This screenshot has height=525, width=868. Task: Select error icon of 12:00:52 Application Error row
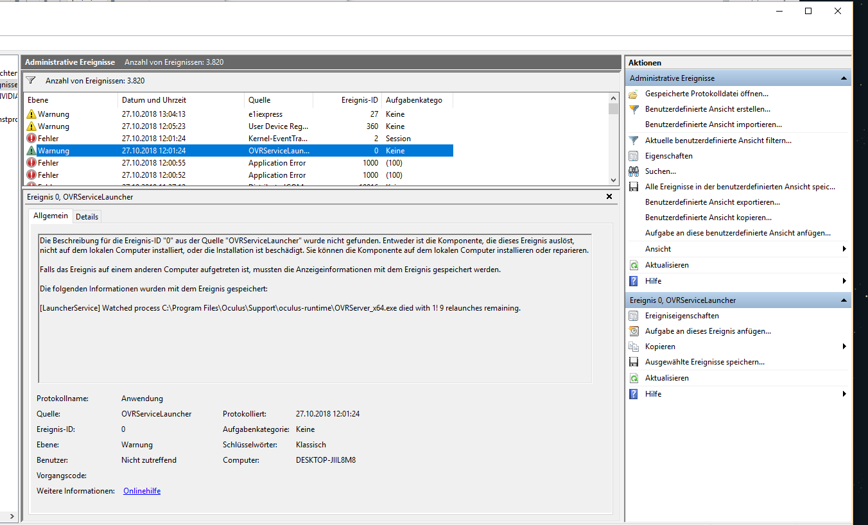[x=31, y=175]
